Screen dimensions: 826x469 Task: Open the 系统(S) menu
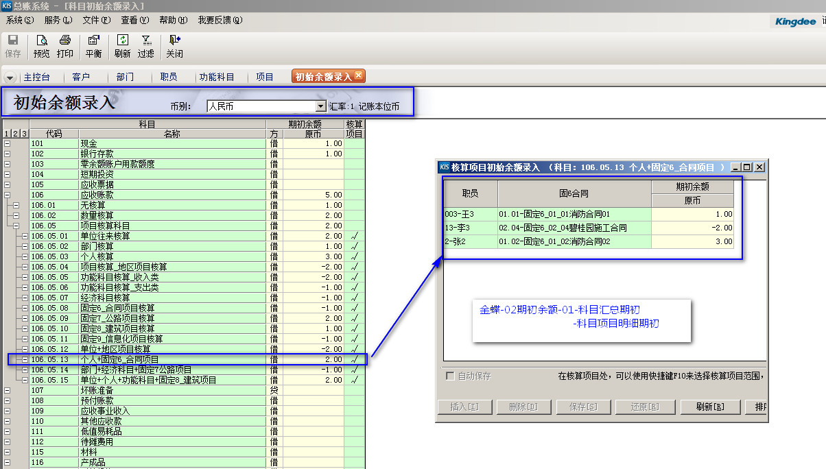click(x=20, y=20)
